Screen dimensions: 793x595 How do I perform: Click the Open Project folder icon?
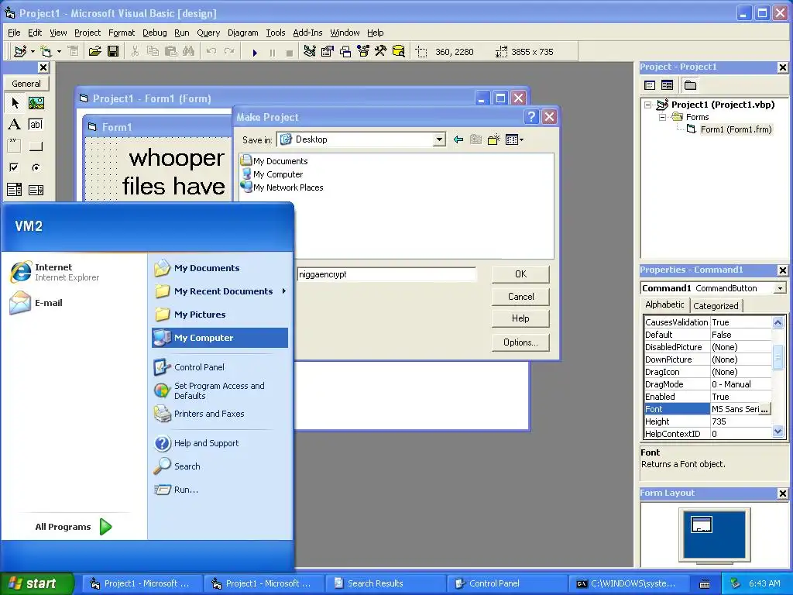tap(94, 52)
